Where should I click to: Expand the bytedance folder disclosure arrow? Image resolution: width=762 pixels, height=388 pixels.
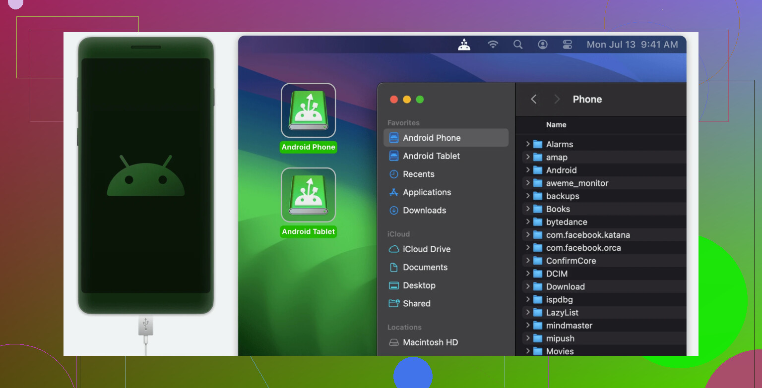(528, 222)
